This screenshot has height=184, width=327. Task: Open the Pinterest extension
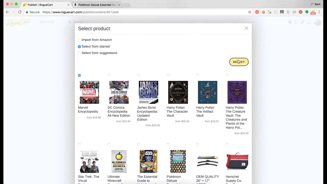click(x=300, y=12)
